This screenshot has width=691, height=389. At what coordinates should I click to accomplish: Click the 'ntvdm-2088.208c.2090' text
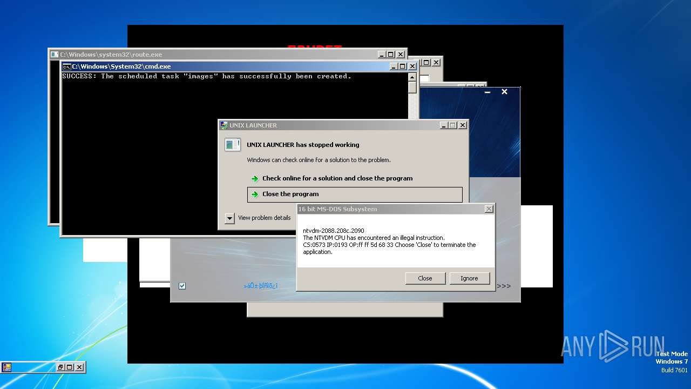pos(334,231)
